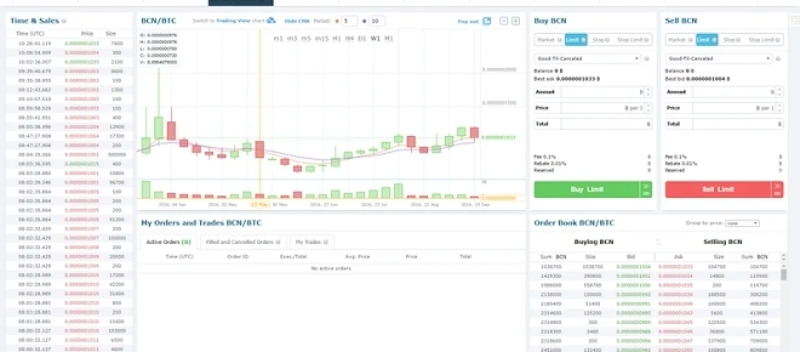
Task: Zoom out chart with minus icon
Action: tap(503, 21)
